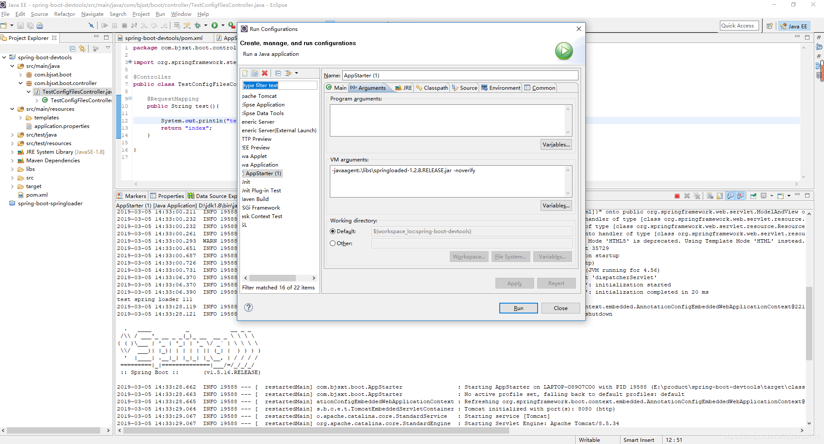Delete the selected launch configuration
The width and height of the screenshot is (824, 444).
click(x=265, y=73)
